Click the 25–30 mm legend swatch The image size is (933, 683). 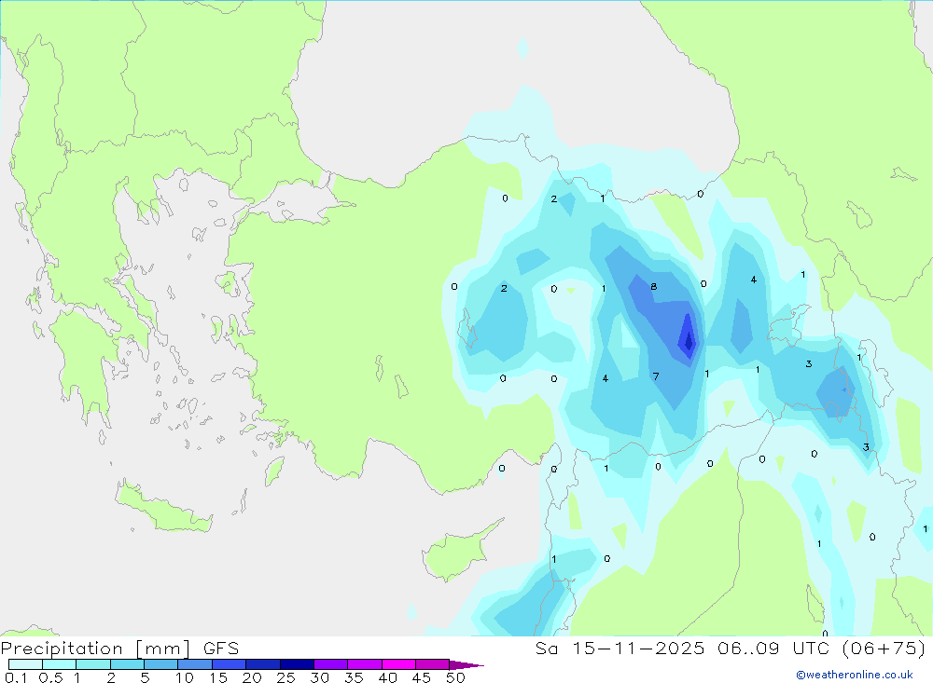(297, 664)
